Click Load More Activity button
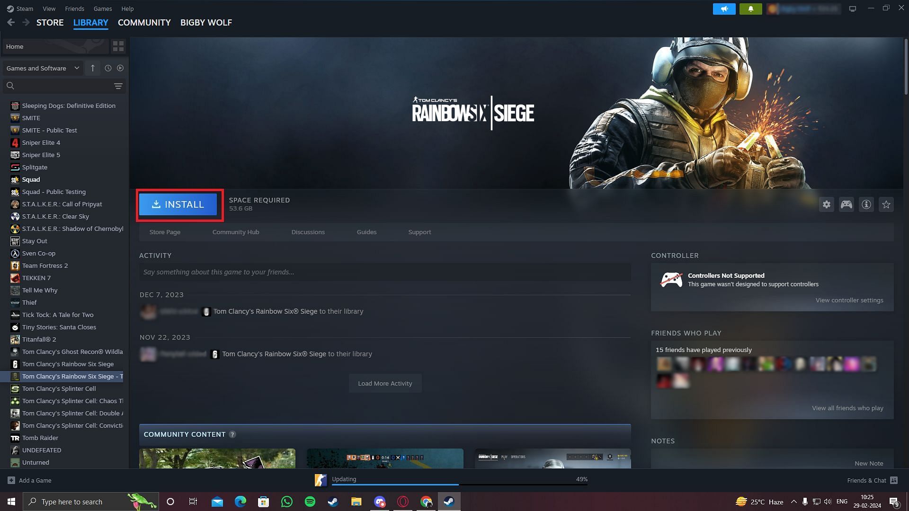909x511 pixels. (384, 383)
